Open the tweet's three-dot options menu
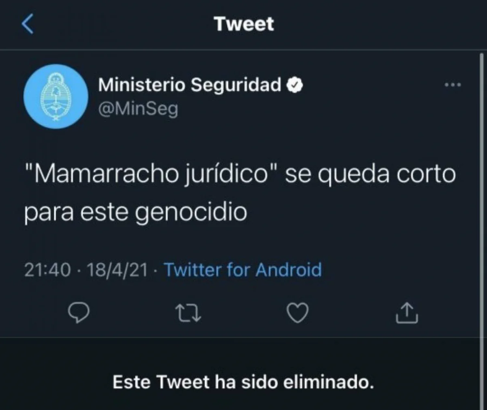487x410 pixels. click(x=453, y=85)
